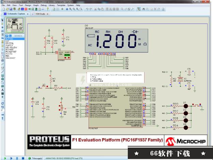Click the New Project toolbar icon

pos(4,9)
